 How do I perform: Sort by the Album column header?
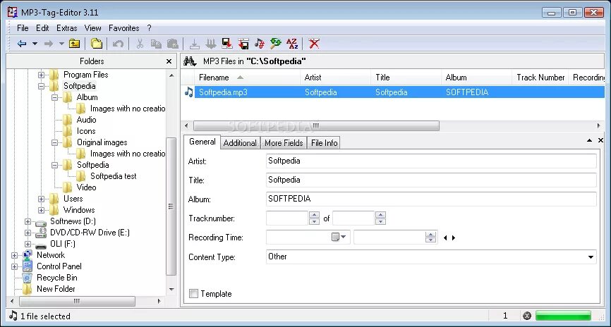coord(476,78)
